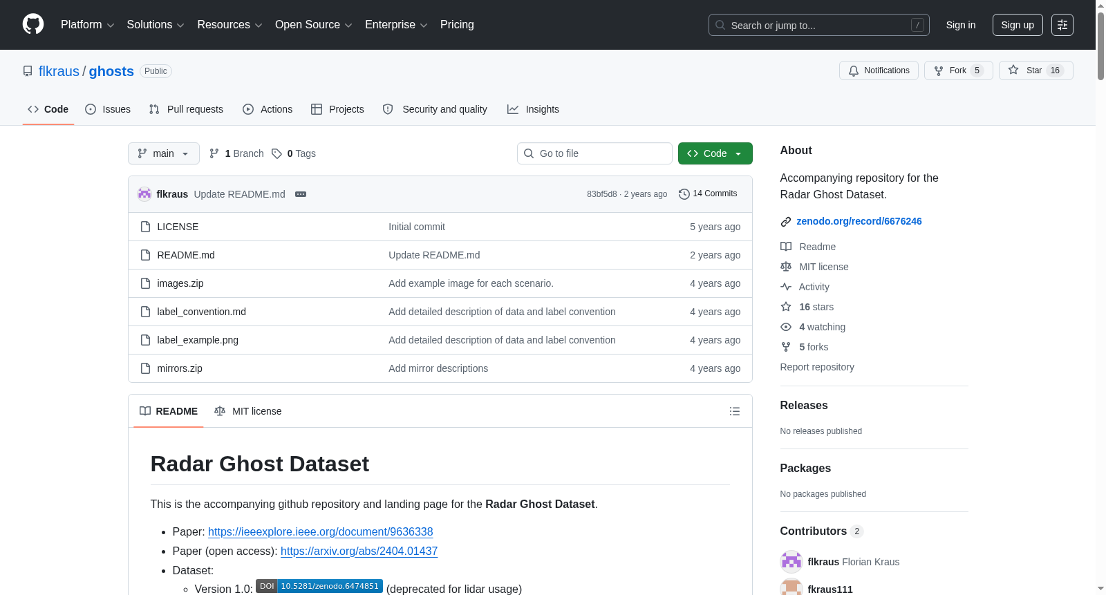The width and height of the screenshot is (1106, 595).
Task: Switch to the Projects tab
Action: coord(337,109)
